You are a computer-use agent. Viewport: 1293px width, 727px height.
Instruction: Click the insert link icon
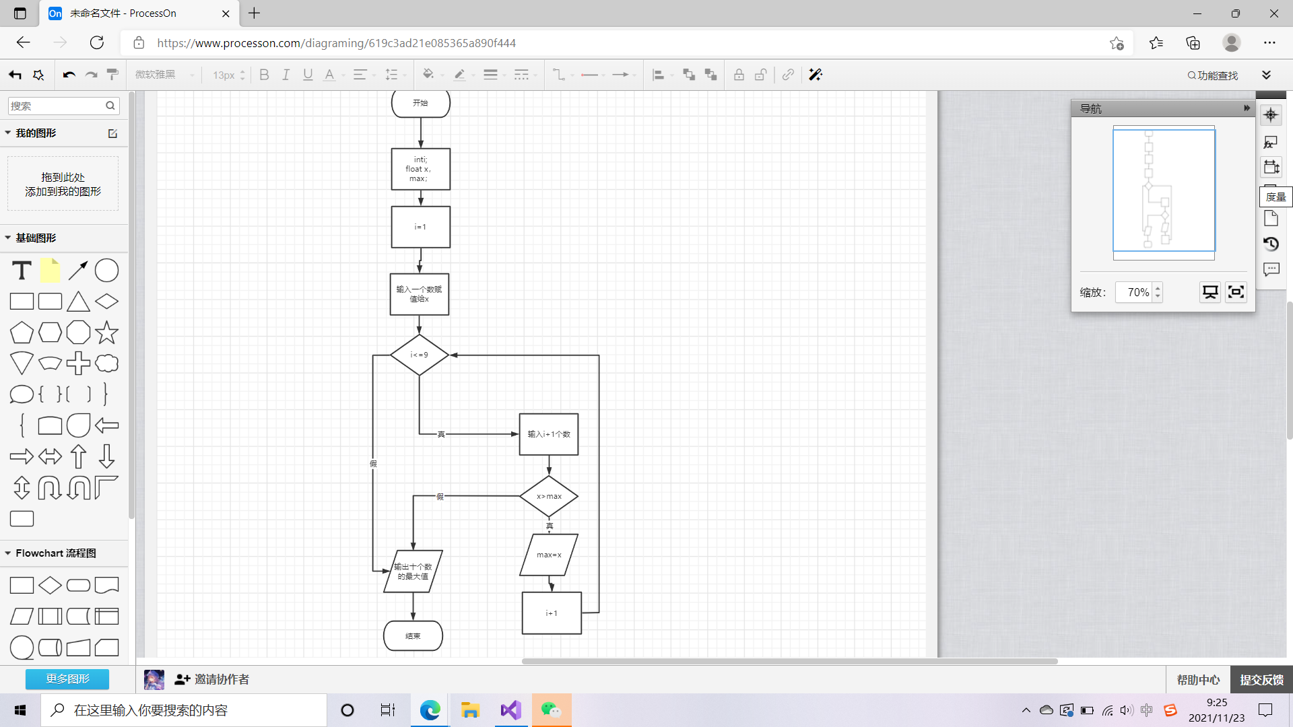click(788, 75)
